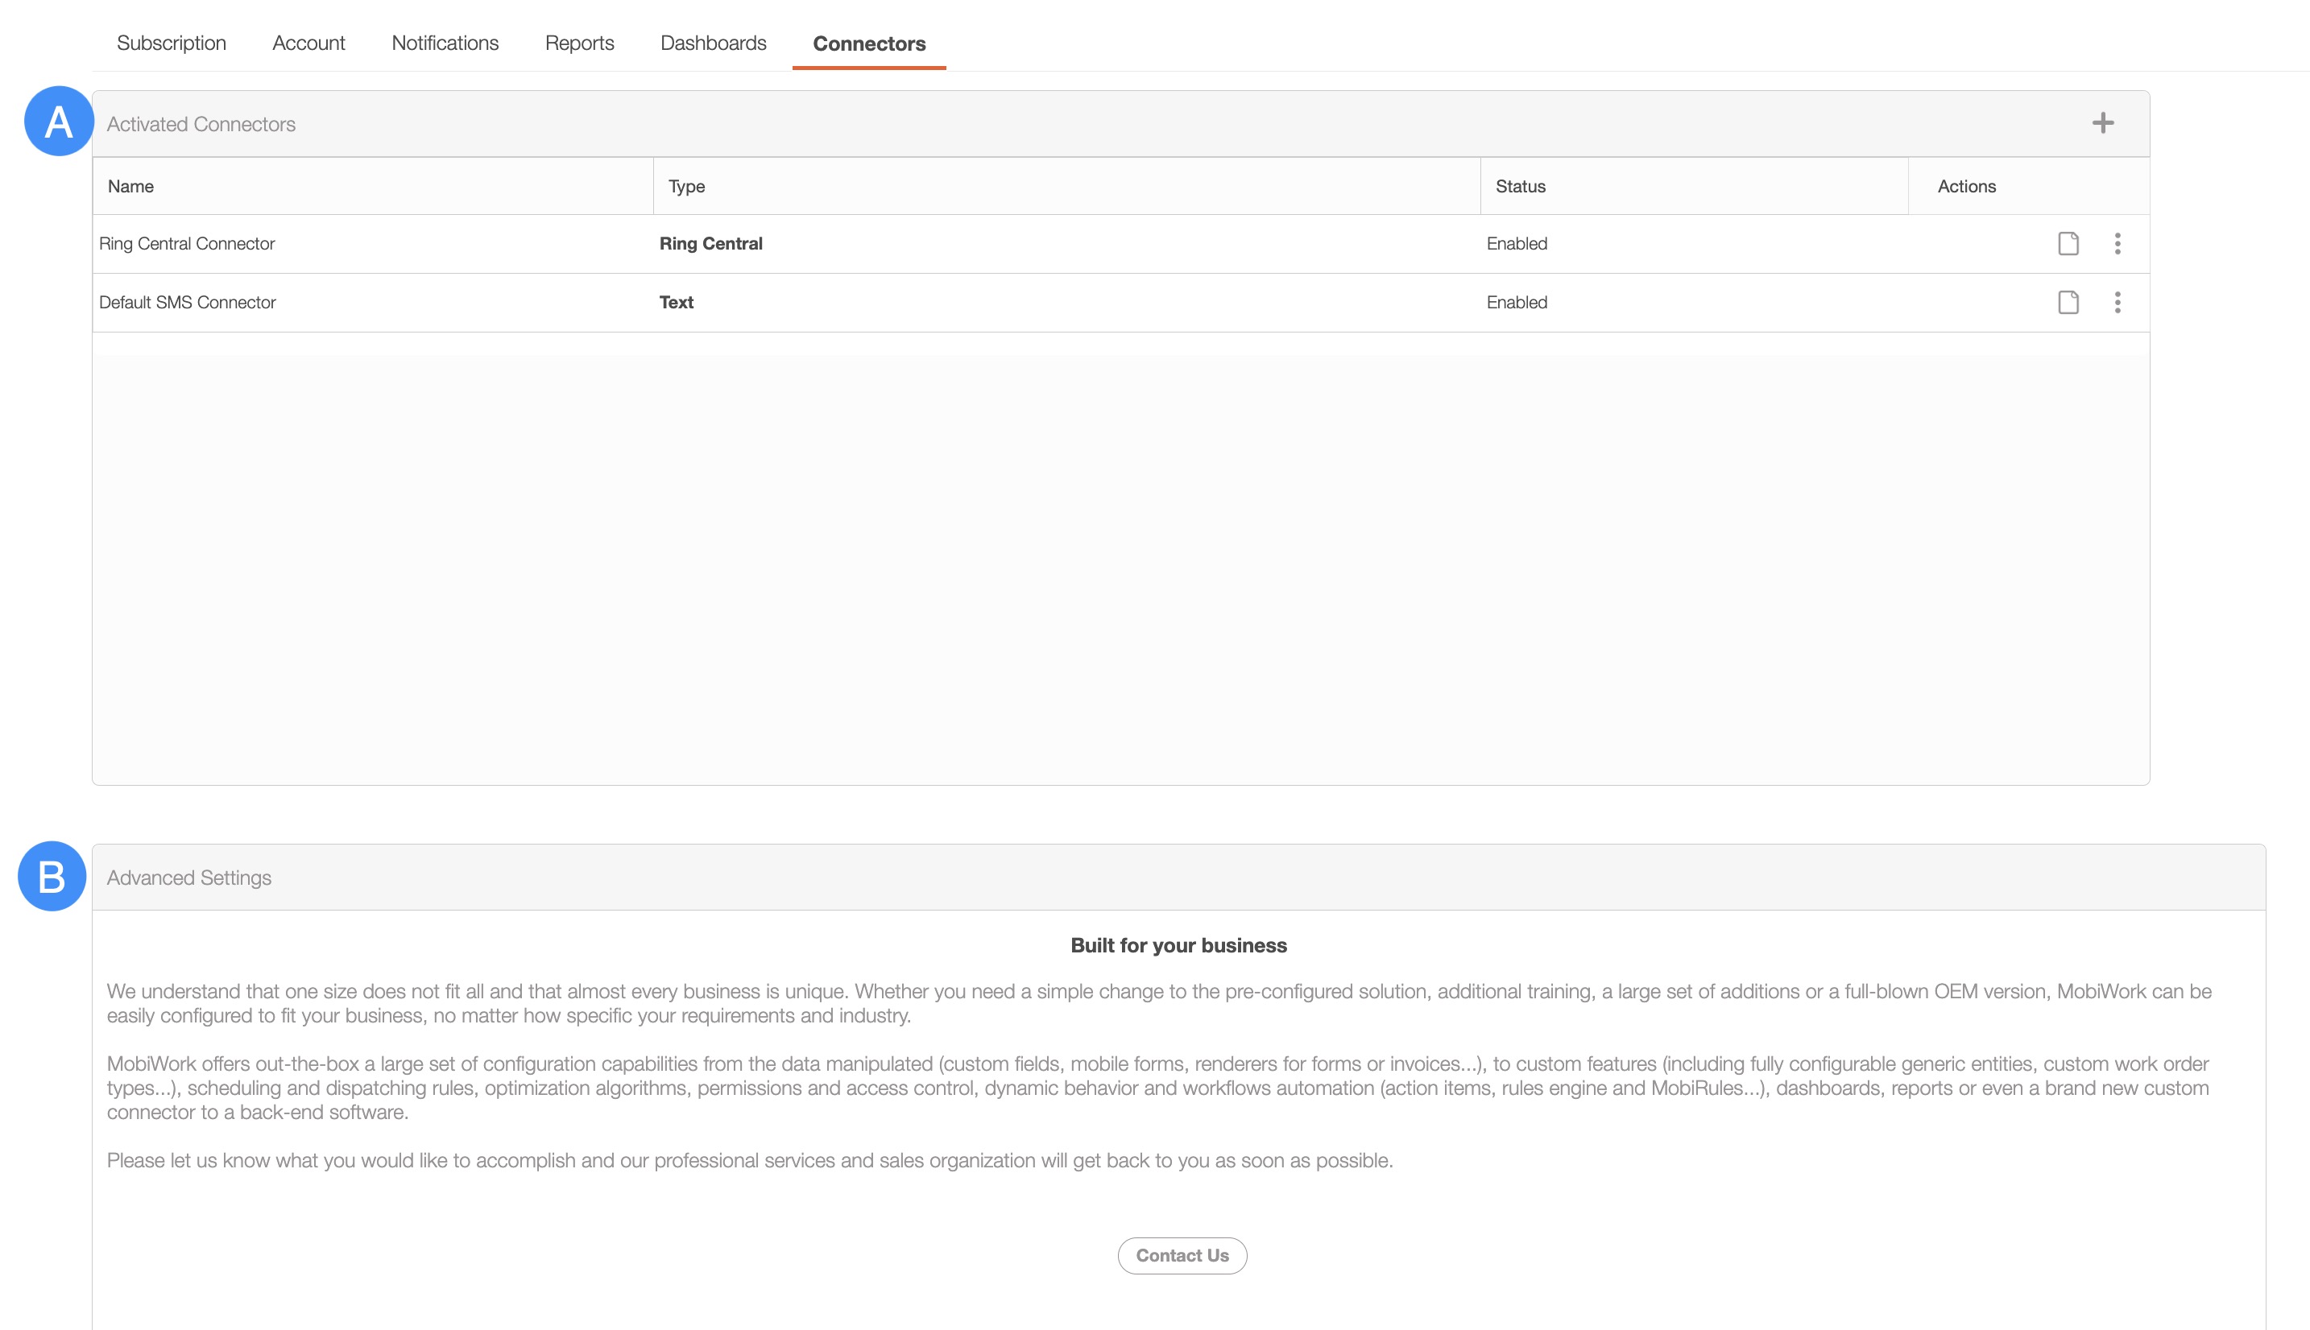
Task: Click the blue A marker badge
Action: click(x=59, y=122)
